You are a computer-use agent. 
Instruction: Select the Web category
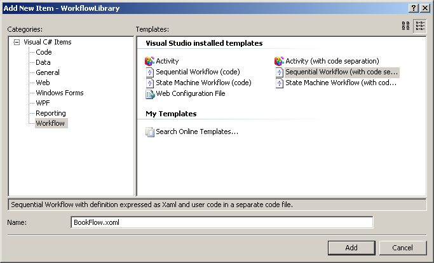[43, 83]
